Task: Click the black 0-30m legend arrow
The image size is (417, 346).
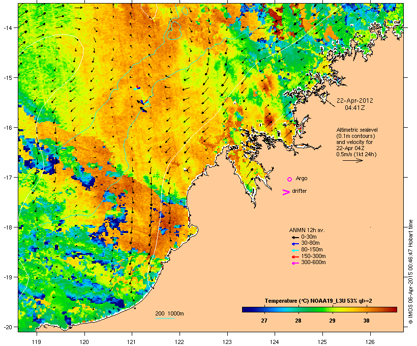Action: click(x=295, y=237)
